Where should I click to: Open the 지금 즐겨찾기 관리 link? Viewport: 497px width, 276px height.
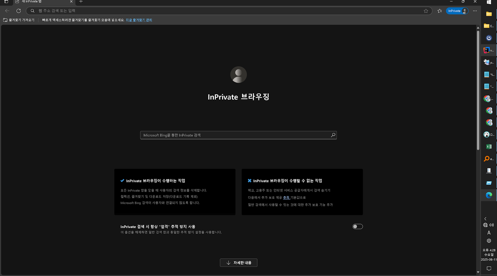pyautogui.click(x=139, y=20)
